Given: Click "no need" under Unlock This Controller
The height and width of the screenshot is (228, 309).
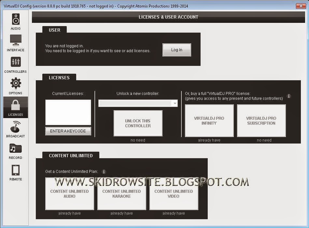Looking at the screenshot, I should [x=138, y=140].
